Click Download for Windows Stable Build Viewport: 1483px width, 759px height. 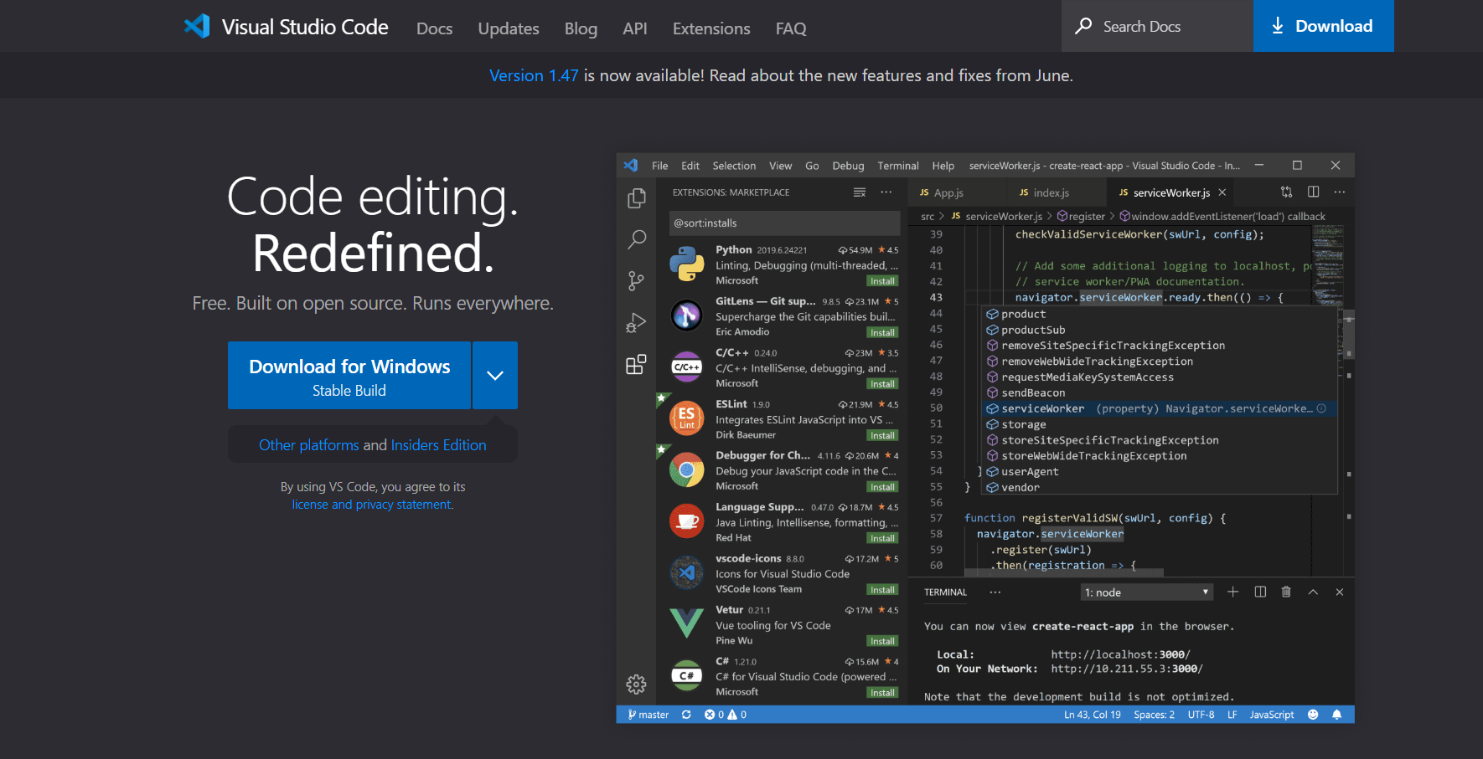[x=349, y=376]
